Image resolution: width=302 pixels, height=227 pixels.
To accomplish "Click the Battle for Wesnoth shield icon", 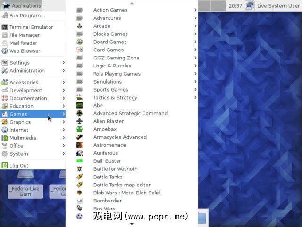I will [x=80, y=169].
